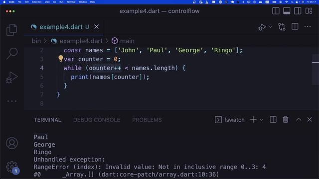This screenshot has width=319, height=179.
Task: Kill terminal with trash icon
Action: pos(286,120)
